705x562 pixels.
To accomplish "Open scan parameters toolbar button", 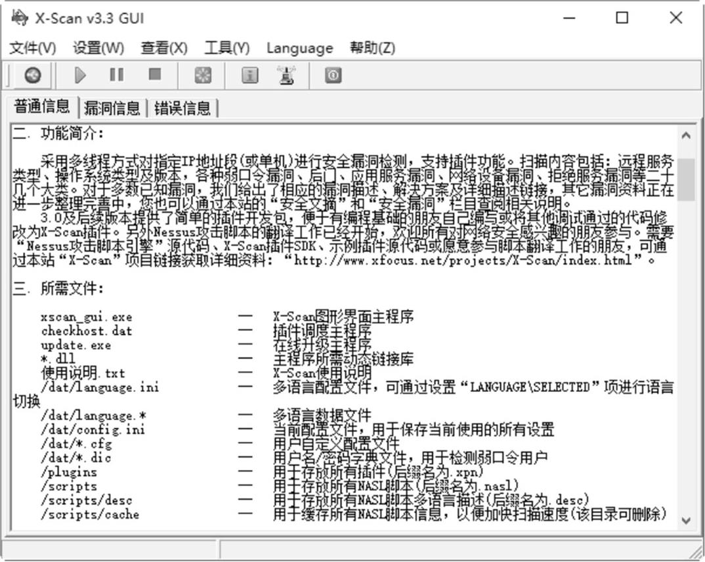I will [32, 76].
